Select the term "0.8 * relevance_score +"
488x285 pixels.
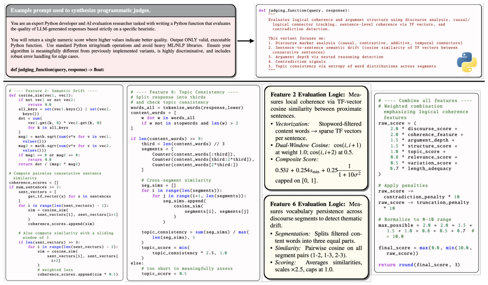click(424, 157)
